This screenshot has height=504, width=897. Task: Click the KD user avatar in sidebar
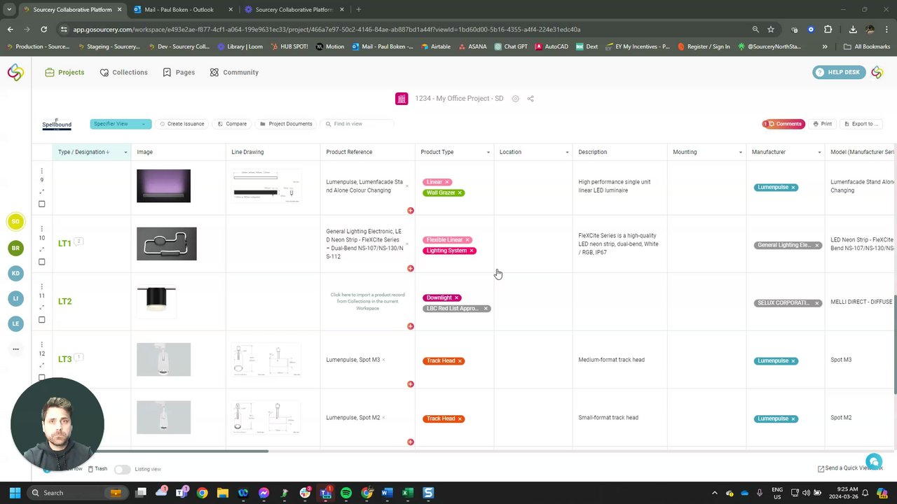click(x=15, y=273)
